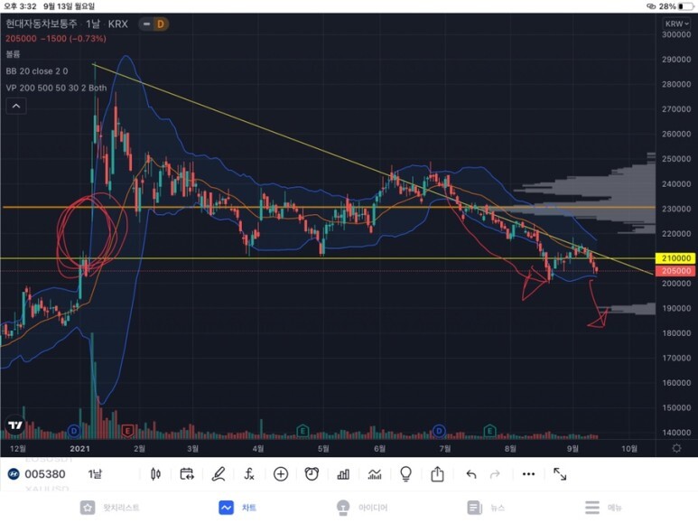Tap the blue D dividend marker near 2021
This screenshot has width=698, height=523.
(x=73, y=431)
